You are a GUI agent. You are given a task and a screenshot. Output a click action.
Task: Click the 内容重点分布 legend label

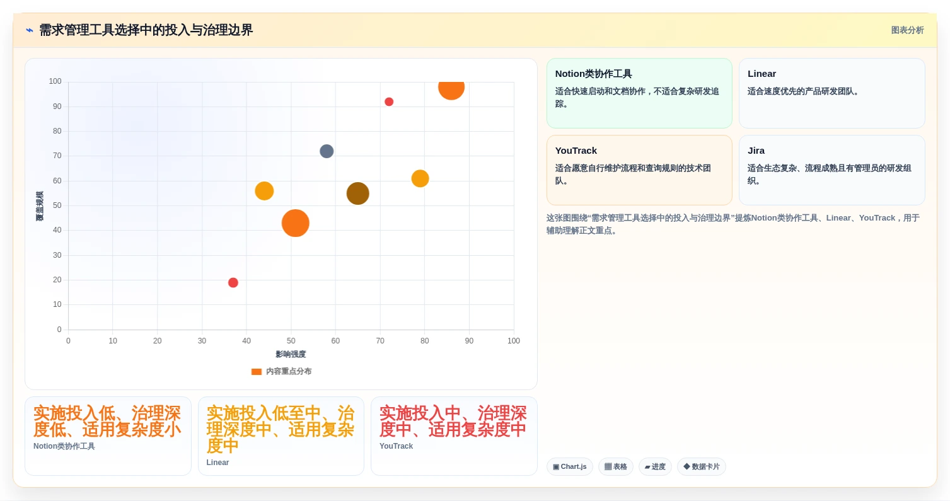pos(289,372)
